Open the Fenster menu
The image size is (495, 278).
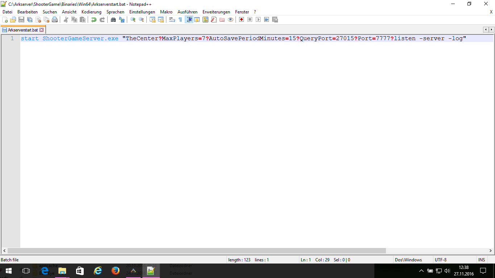click(x=242, y=12)
